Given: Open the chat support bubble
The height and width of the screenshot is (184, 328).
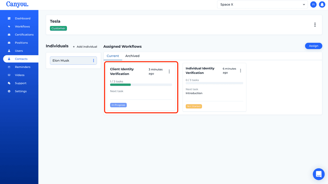Looking at the screenshot, I should click(x=319, y=174).
